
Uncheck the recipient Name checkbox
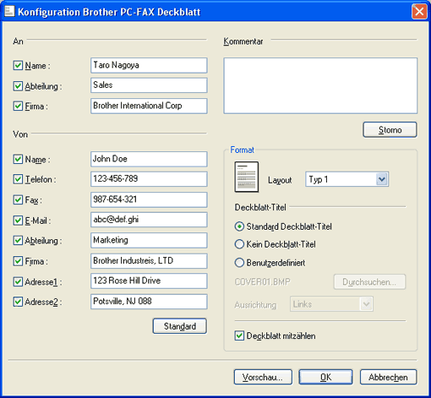[18, 65]
